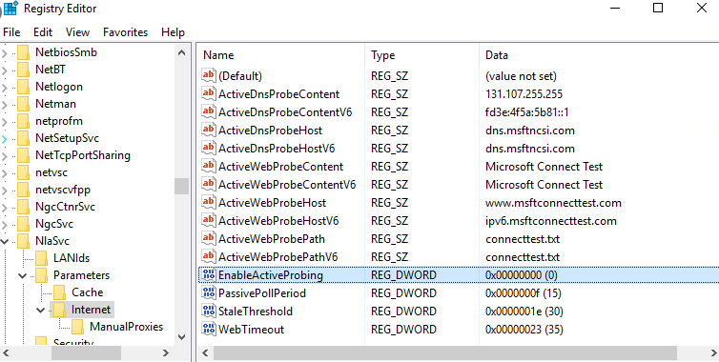
Task: Open the Favorites menu
Action: (x=125, y=32)
